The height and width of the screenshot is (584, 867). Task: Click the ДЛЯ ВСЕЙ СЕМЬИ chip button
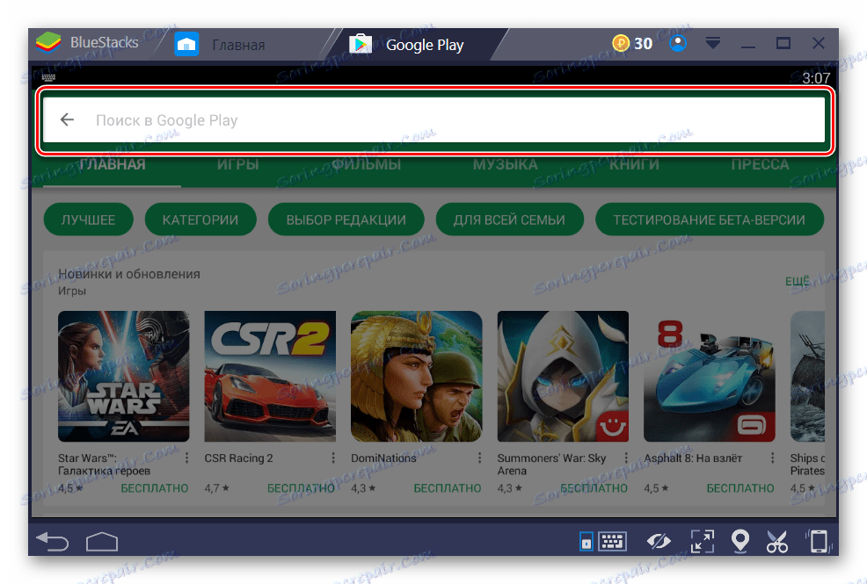(x=509, y=220)
